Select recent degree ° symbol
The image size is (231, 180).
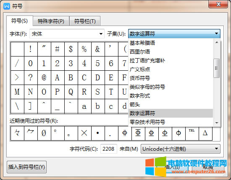[x=58, y=133]
